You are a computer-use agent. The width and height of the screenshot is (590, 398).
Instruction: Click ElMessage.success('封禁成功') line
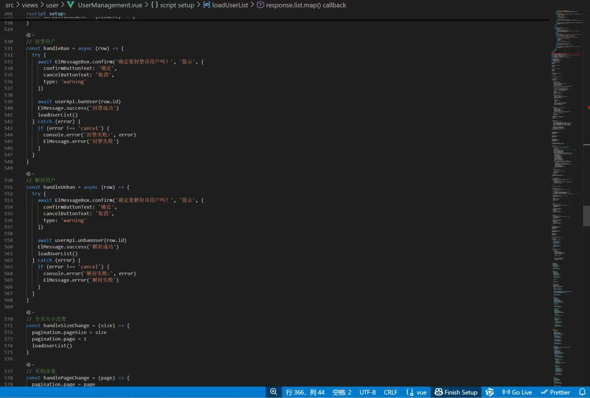tap(78, 108)
